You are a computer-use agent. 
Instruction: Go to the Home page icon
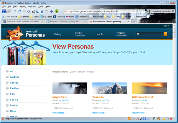point(15,11)
